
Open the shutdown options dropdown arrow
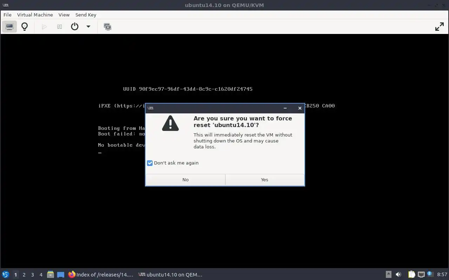click(88, 27)
